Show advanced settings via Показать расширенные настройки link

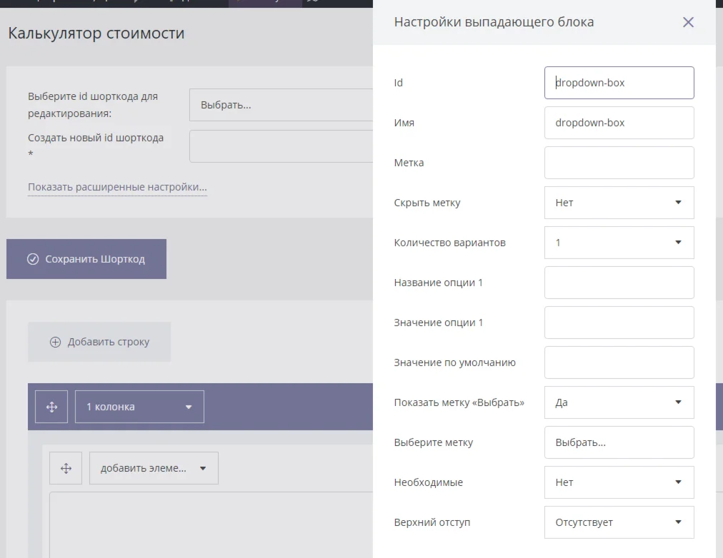pos(117,188)
